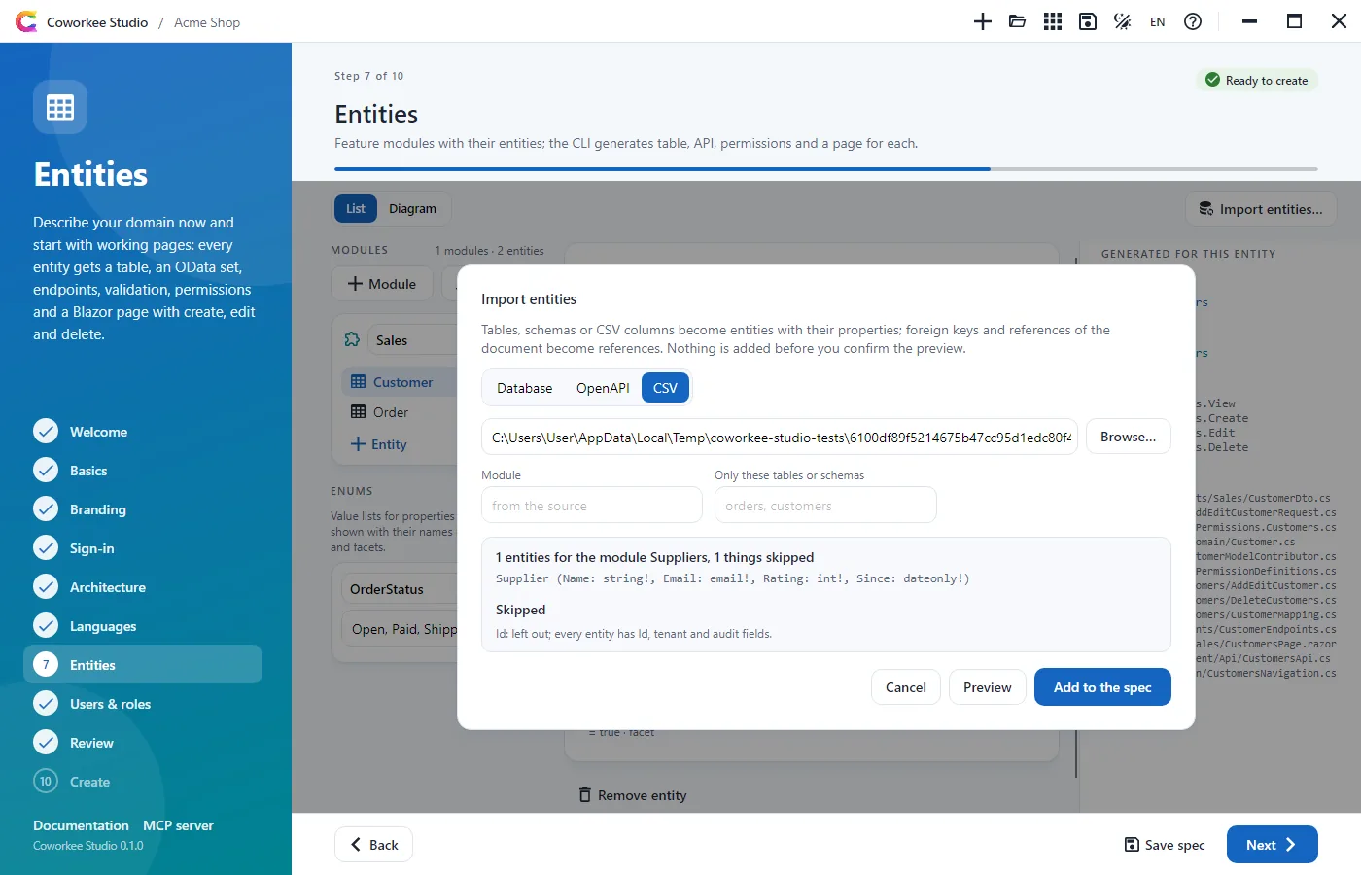
Task: Click the CSV file path field
Action: click(780, 437)
